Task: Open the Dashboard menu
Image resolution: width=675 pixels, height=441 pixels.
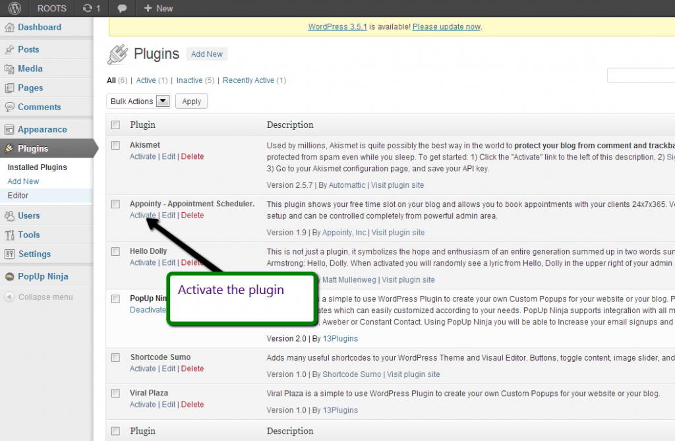Action: (x=40, y=27)
